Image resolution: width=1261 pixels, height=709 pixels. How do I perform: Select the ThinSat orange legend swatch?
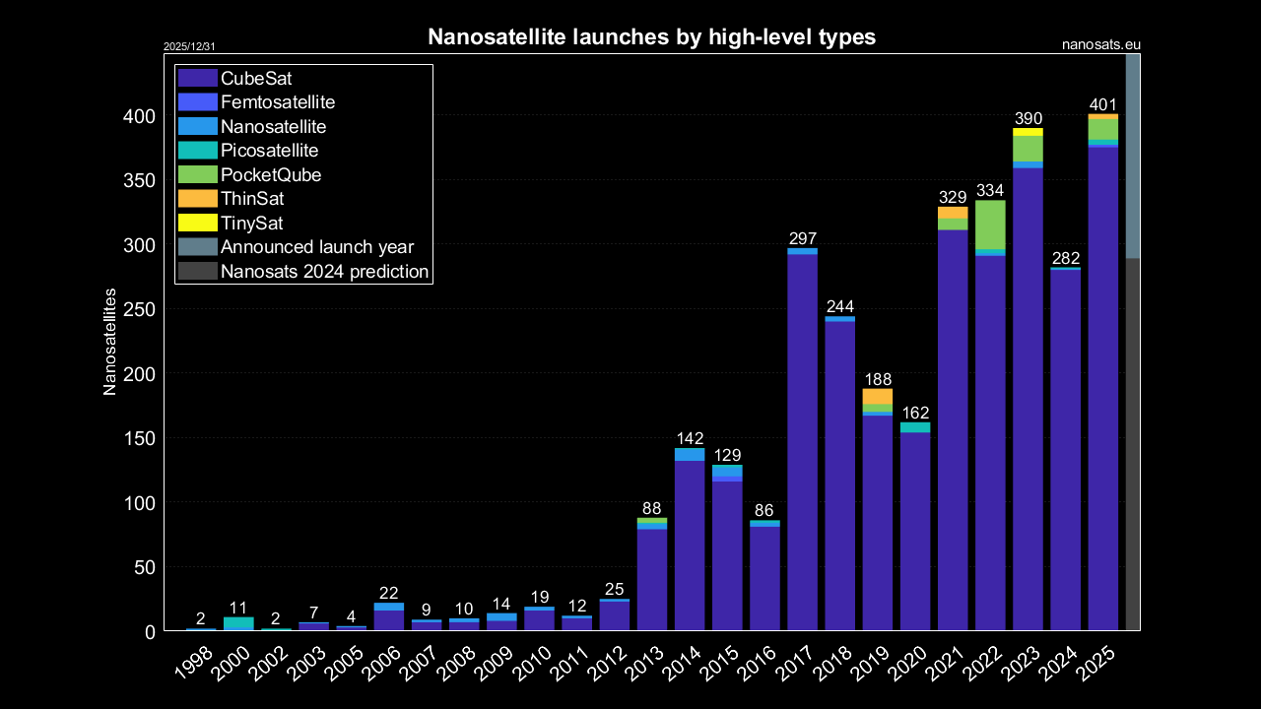coord(197,199)
